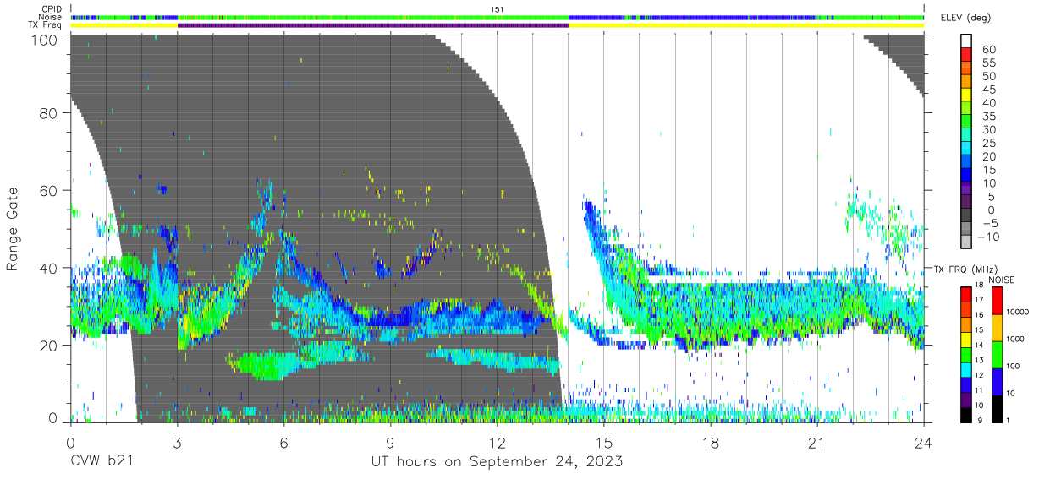
Task: Click the white top segment of the ELEV color bar
Action: click(967, 41)
